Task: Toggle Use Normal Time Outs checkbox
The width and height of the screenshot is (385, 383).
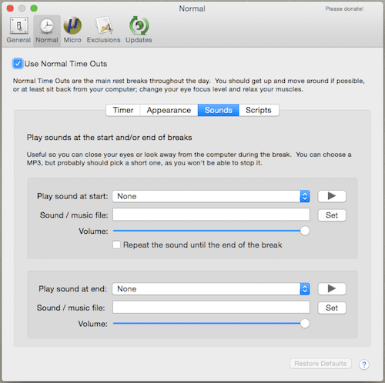Action: (18, 64)
